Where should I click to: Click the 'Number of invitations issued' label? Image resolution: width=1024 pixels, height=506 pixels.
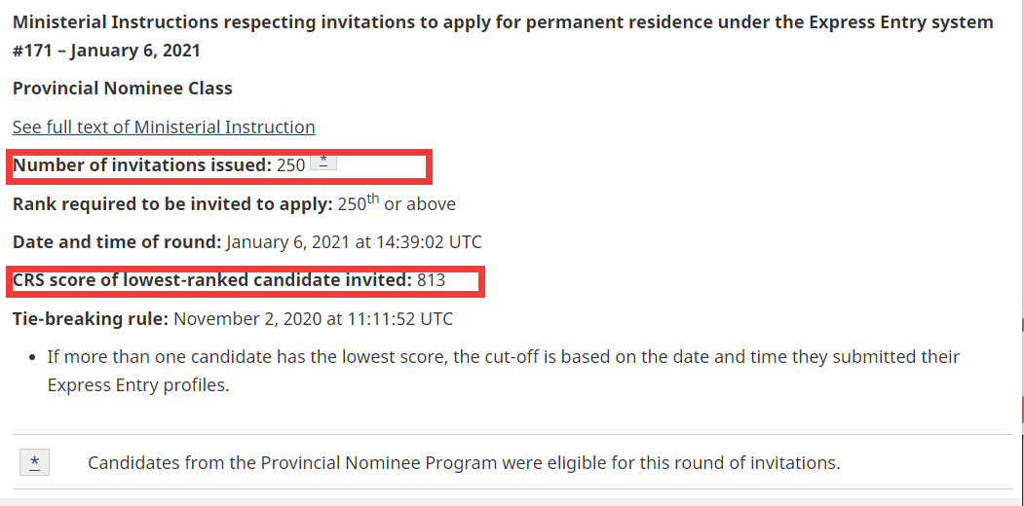[141, 165]
